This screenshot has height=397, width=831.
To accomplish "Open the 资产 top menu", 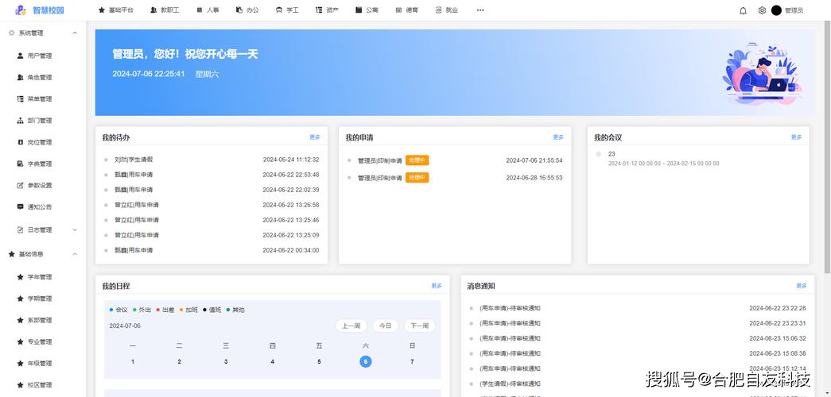I will [x=326, y=10].
